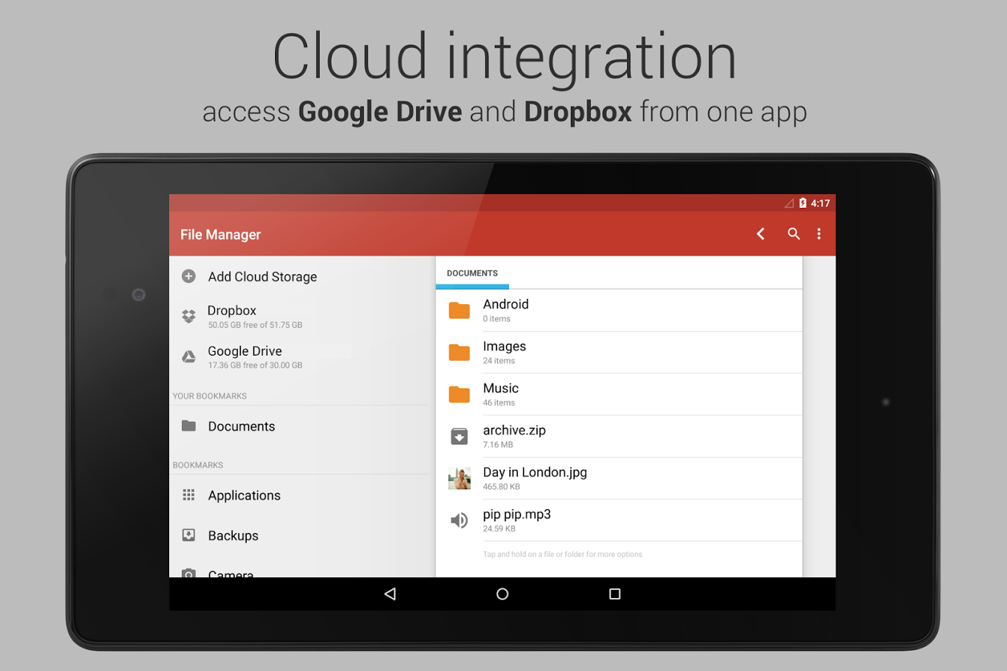
Task: Select the archive.zip file
Action: point(619,436)
